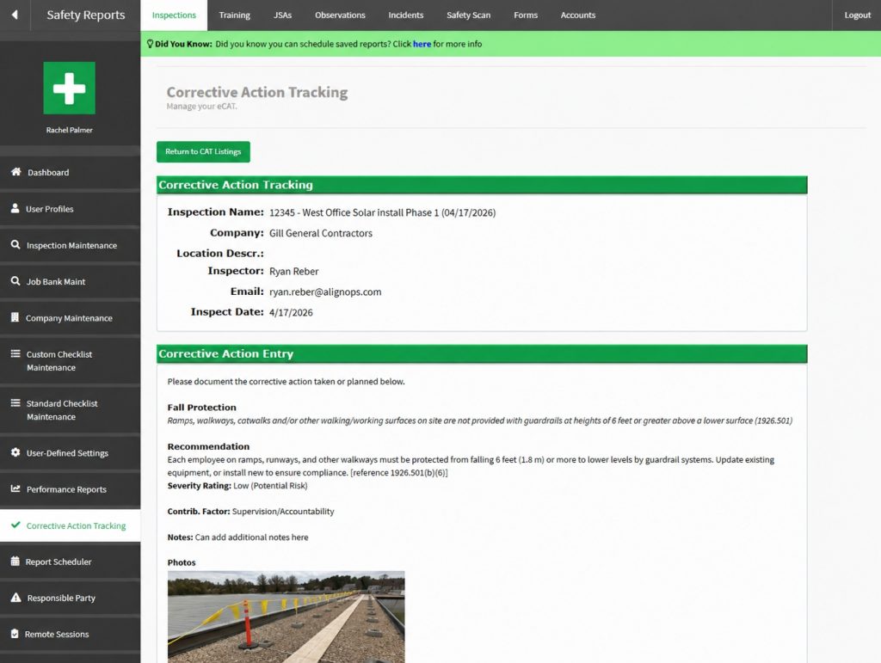Open Job Bank Maint sidebar item

[71, 282]
